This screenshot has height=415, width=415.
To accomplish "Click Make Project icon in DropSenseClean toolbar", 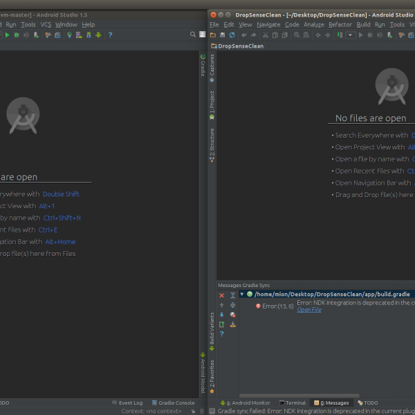I will pos(340,35).
